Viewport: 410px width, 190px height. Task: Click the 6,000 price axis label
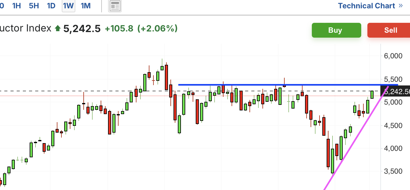point(393,56)
